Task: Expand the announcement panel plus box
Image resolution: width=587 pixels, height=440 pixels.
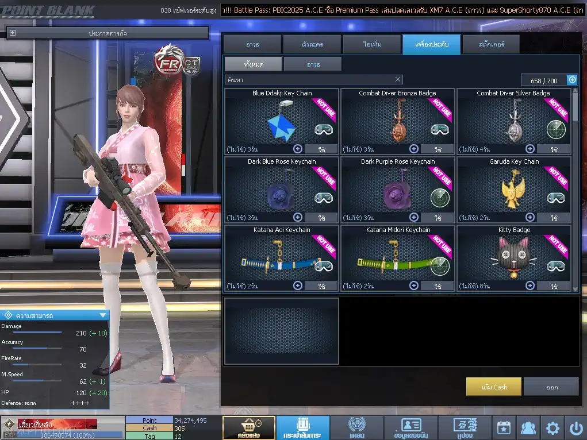Action: (x=12, y=33)
